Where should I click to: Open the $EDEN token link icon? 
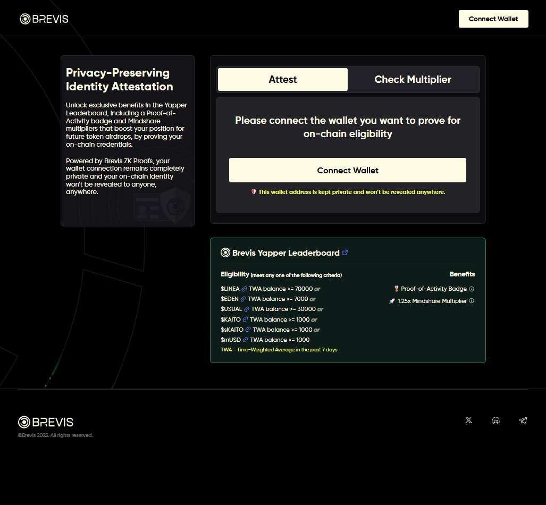click(x=243, y=299)
